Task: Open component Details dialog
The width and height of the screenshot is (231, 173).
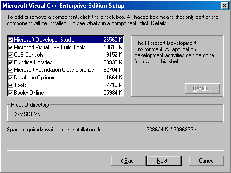Action: point(202,88)
